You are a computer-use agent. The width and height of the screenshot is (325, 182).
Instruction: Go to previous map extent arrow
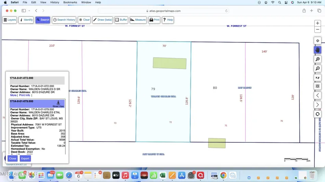coord(318,95)
